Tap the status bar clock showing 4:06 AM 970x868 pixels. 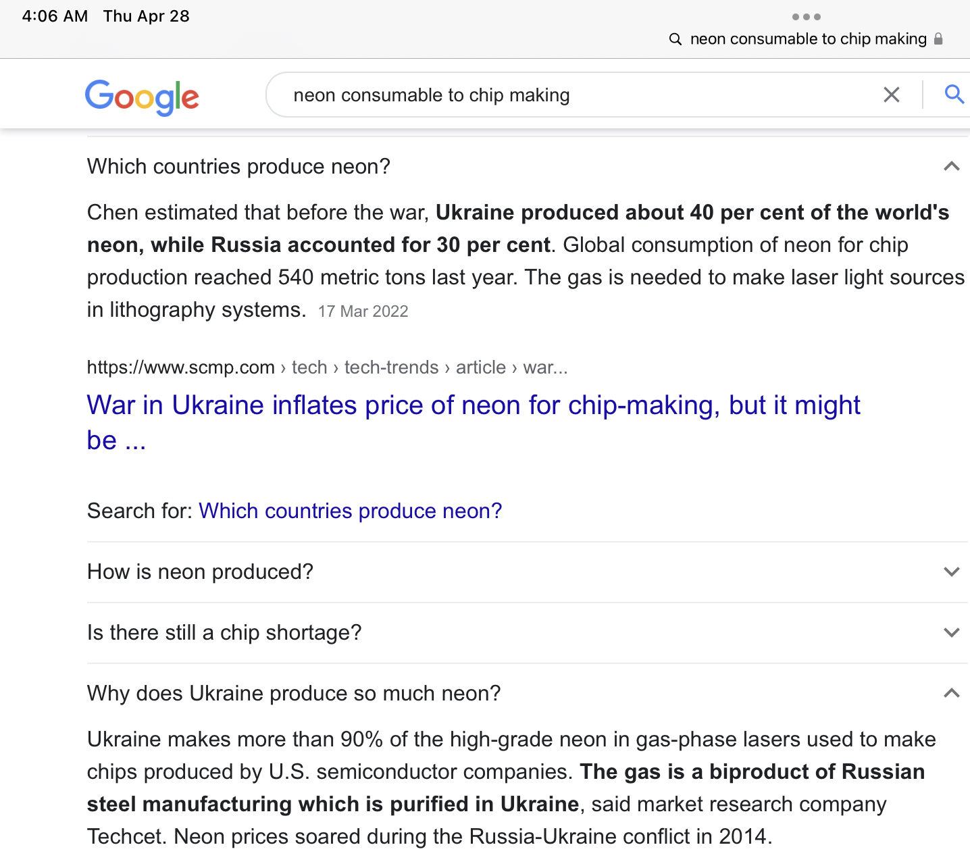tap(55, 16)
